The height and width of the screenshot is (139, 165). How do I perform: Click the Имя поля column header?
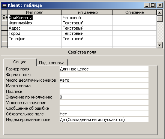34,12
